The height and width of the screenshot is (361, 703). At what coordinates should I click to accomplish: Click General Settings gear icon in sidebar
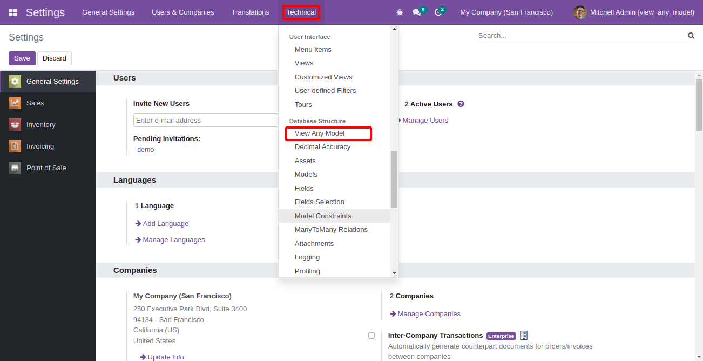click(x=15, y=82)
